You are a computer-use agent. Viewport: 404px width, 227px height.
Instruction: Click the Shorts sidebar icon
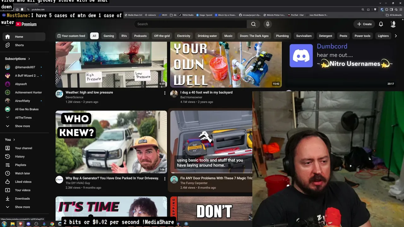[8, 45]
